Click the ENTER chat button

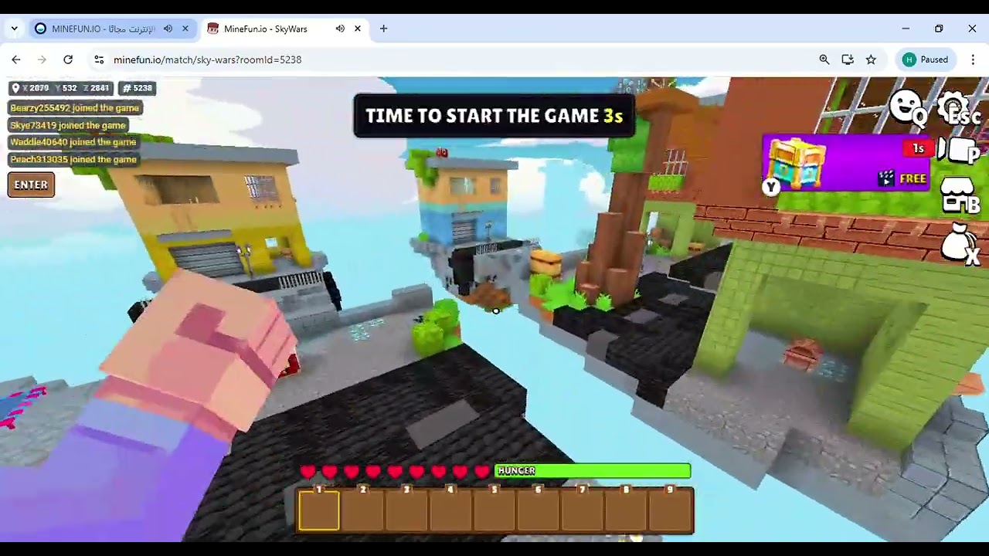pyautogui.click(x=31, y=185)
